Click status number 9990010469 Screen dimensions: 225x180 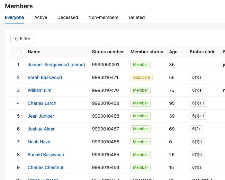point(106,103)
